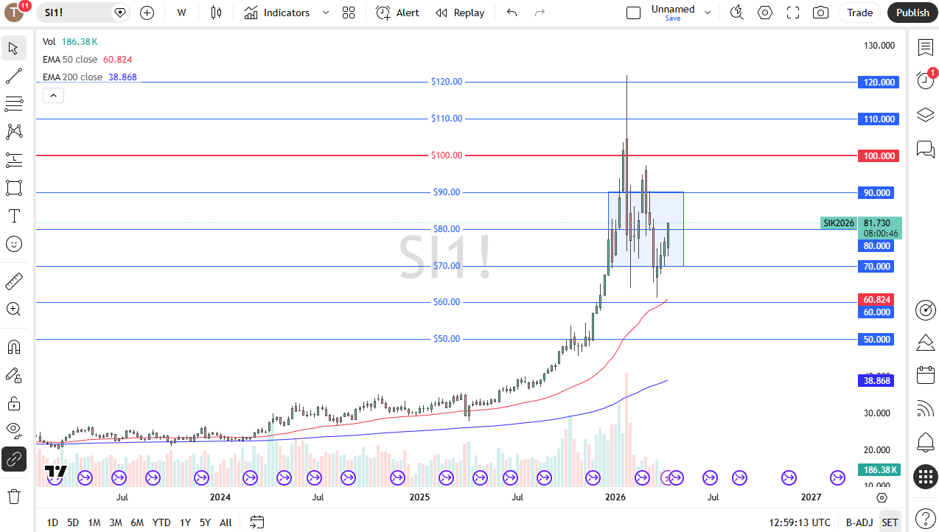Enter fullscreen mode
Image resolution: width=939 pixels, height=532 pixels.
[x=793, y=13]
